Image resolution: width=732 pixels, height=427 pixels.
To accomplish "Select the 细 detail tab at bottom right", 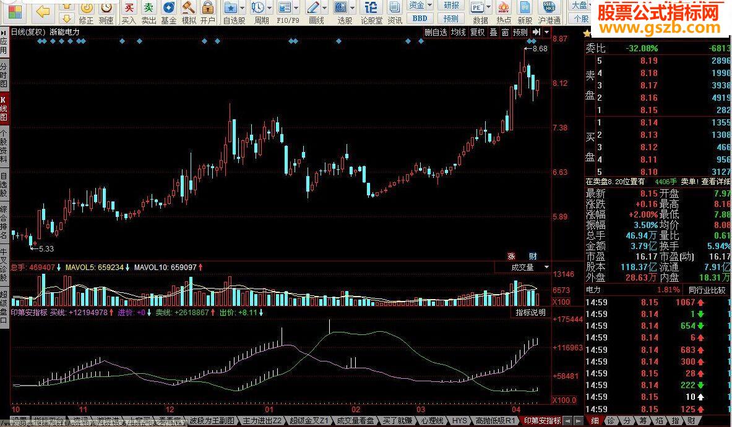I will (x=594, y=420).
